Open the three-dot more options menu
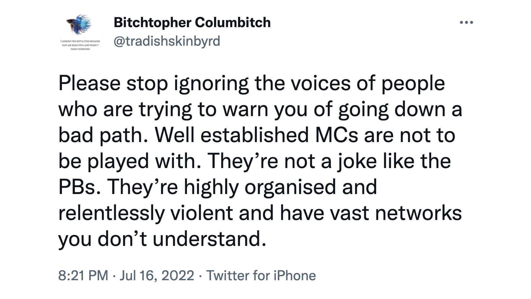This screenshot has width=531, height=299. pos(466,22)
